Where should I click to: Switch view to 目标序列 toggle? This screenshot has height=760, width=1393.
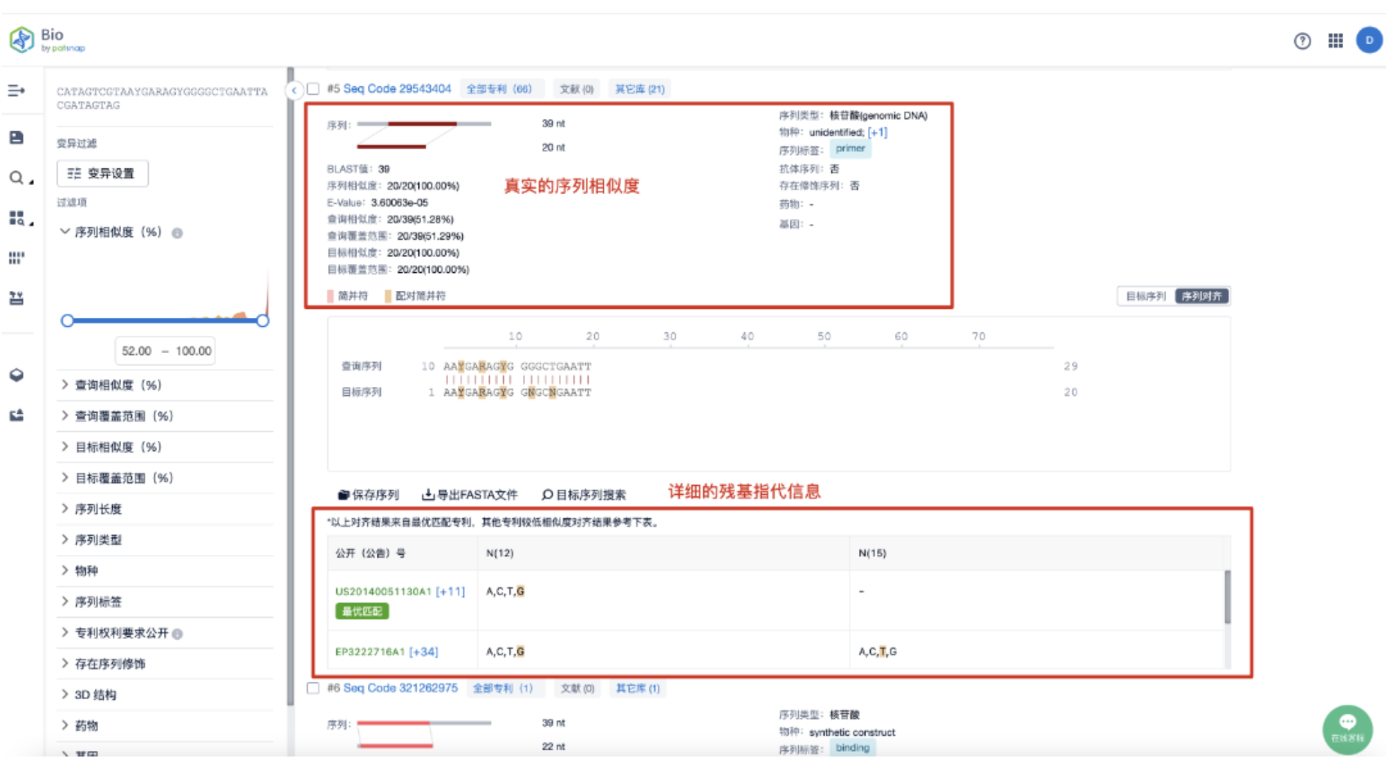(1145, 296)
